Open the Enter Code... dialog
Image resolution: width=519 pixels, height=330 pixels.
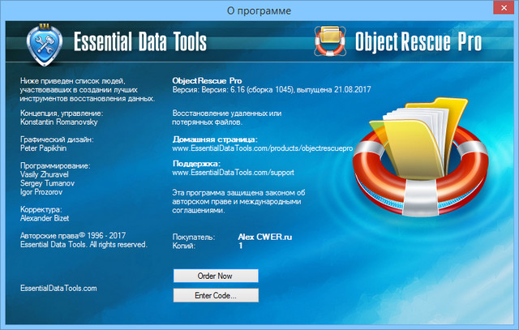(216, 296)
